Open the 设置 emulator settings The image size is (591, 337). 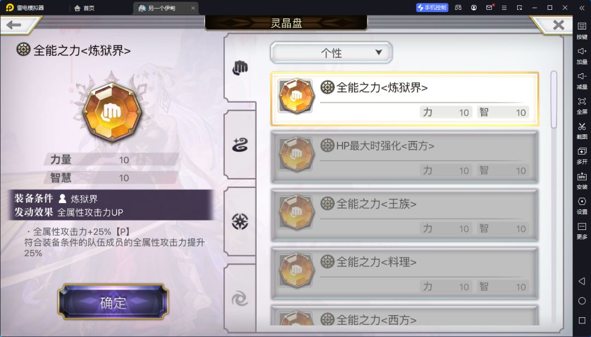coord(582,205)
